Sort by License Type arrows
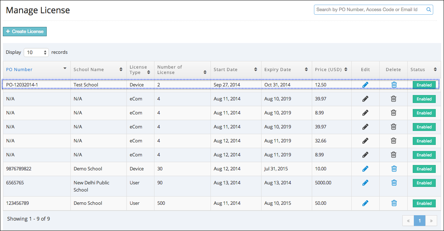 coord(148,72)
